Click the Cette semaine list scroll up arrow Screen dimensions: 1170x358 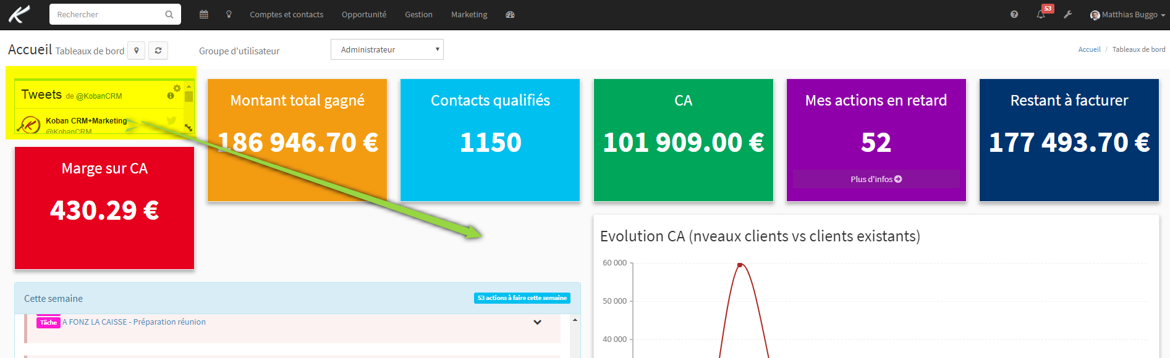[575, 320]
